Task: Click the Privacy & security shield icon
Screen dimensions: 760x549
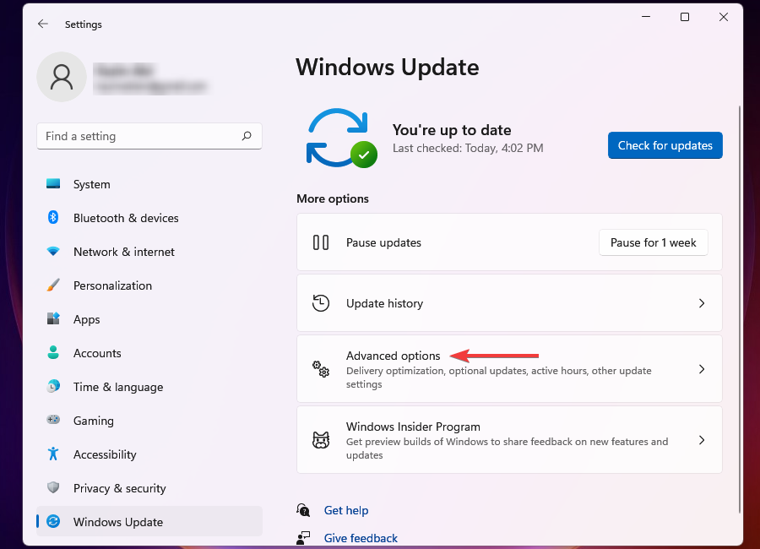Action: click(x=53, y=487)
